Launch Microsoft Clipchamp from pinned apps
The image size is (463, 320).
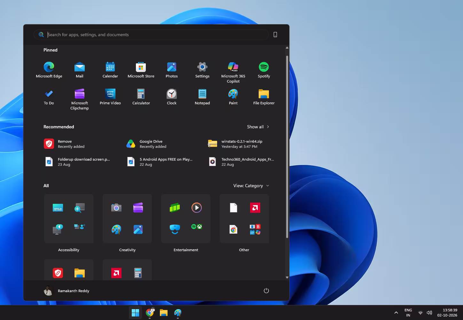click(x=80, y=100)
